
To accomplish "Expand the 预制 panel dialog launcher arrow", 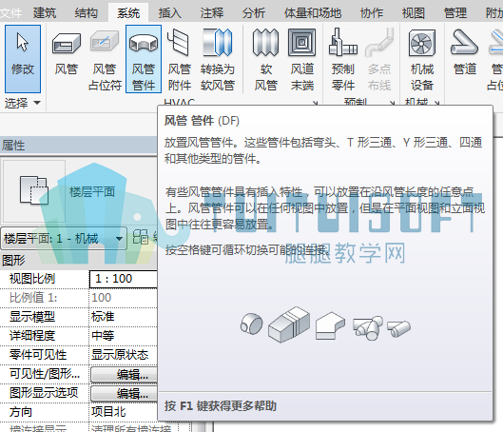I will (x=393, y=103).
